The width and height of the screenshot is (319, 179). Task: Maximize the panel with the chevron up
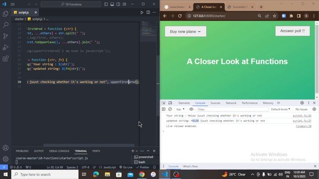click(148, 151)
